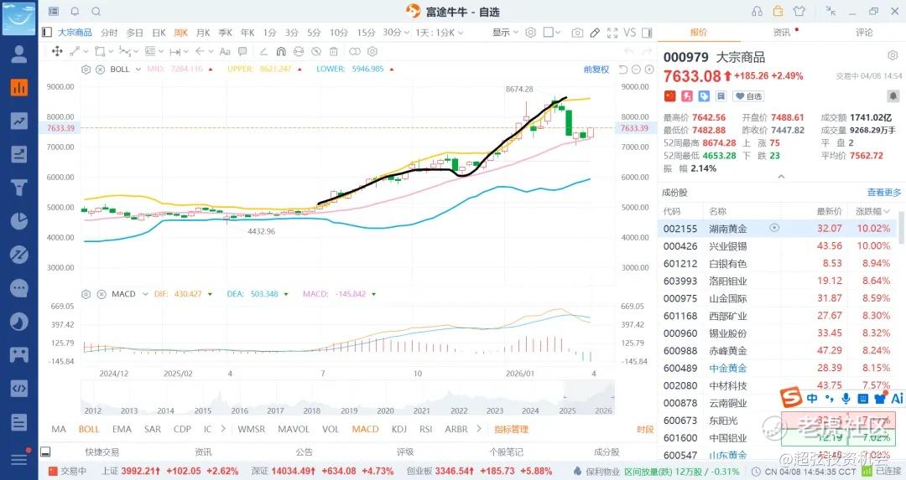
Task: Open the orange bar-chart quotes sidebar icon
Action: [19, 87]
